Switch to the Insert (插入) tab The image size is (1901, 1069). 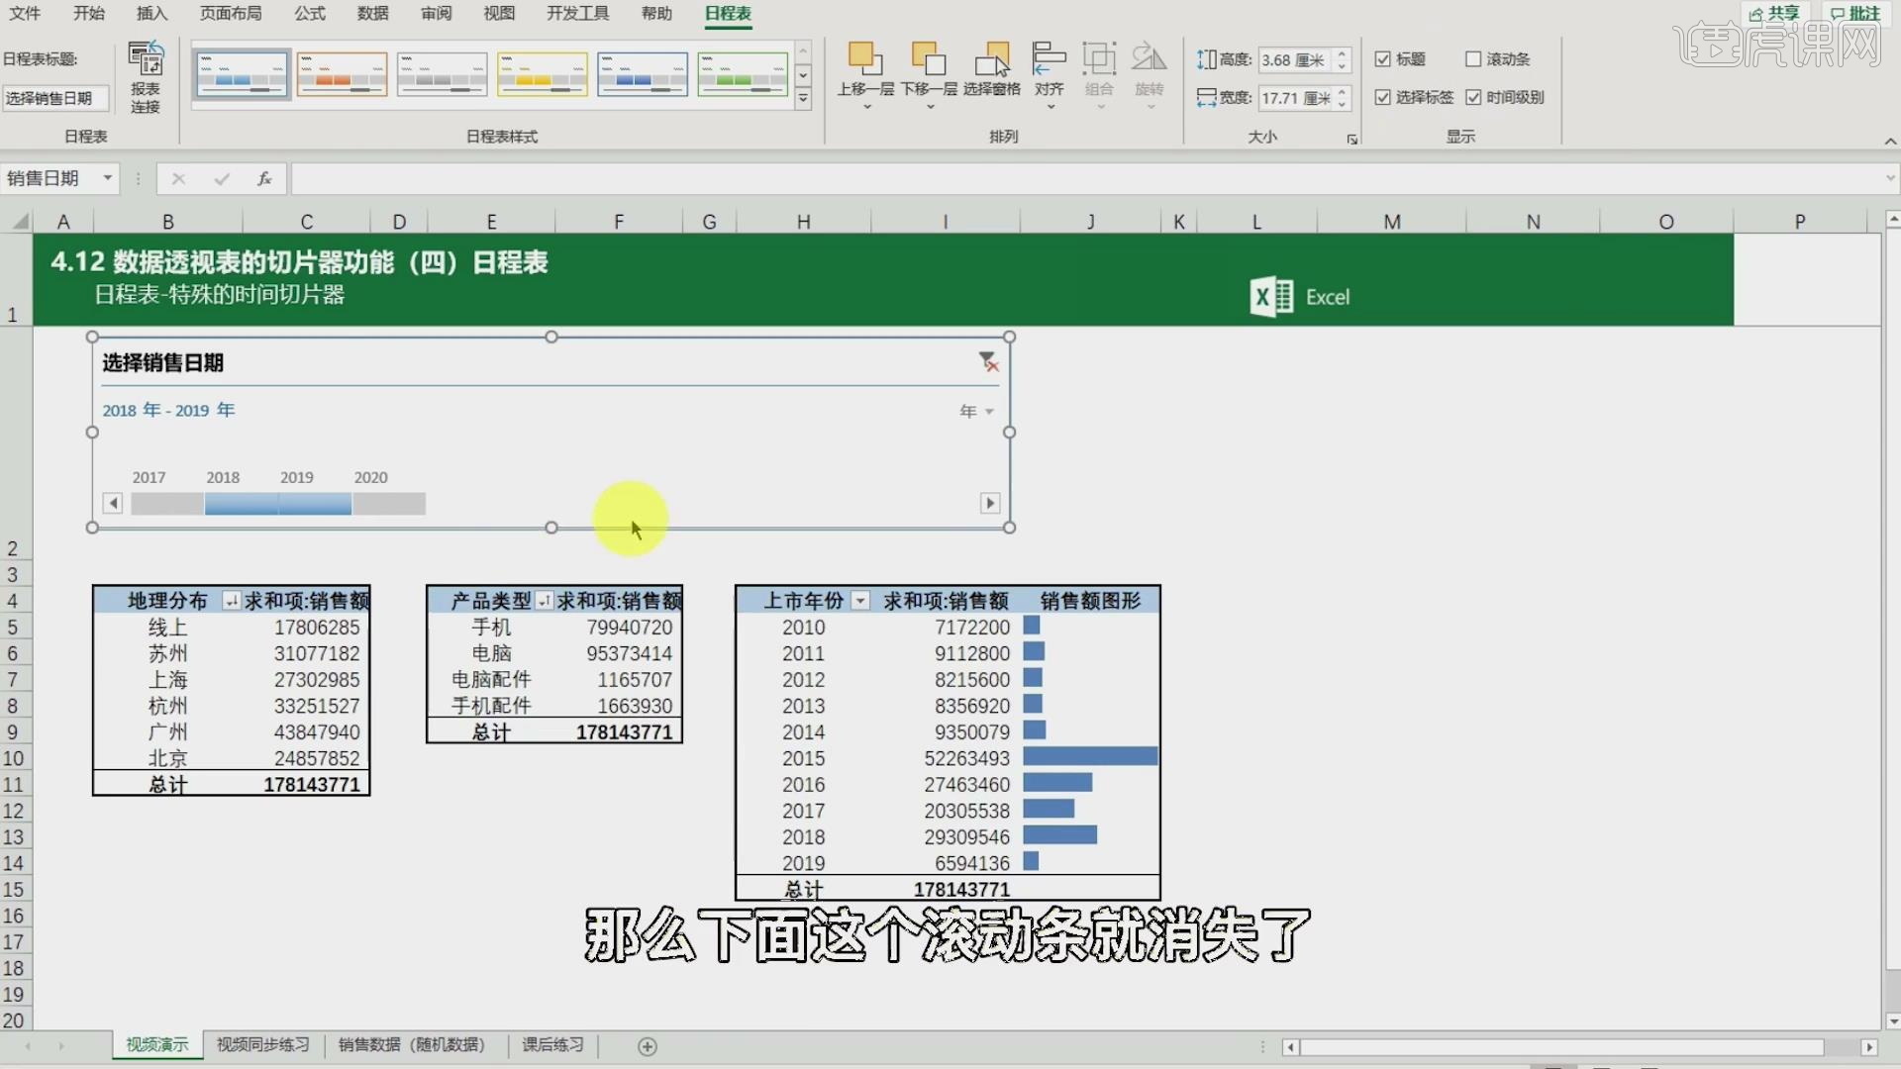tap(152, 13)
